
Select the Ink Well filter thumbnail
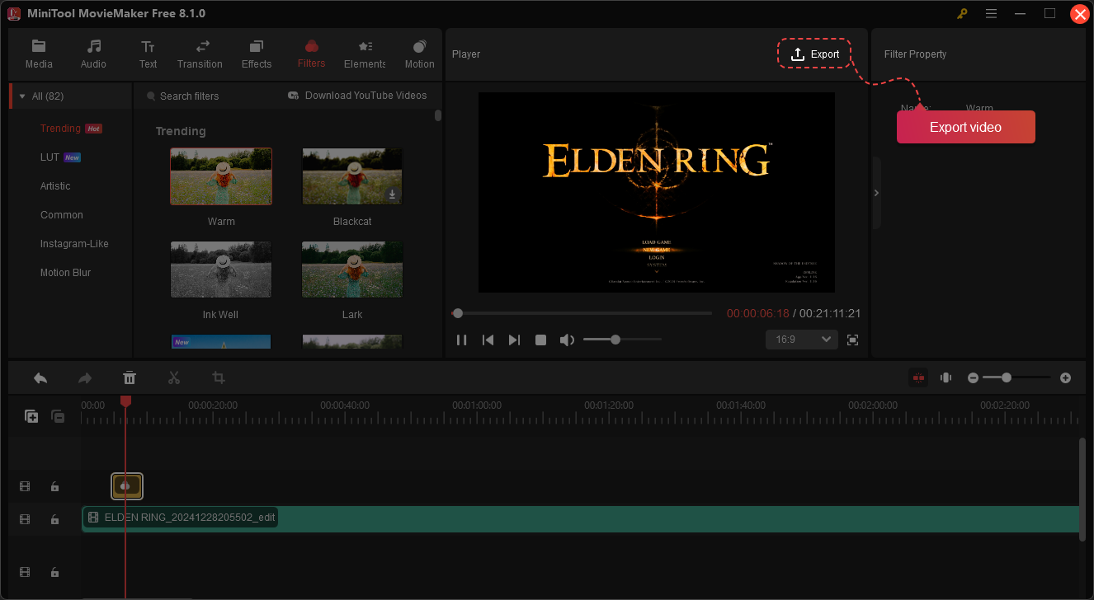(221, 270)
